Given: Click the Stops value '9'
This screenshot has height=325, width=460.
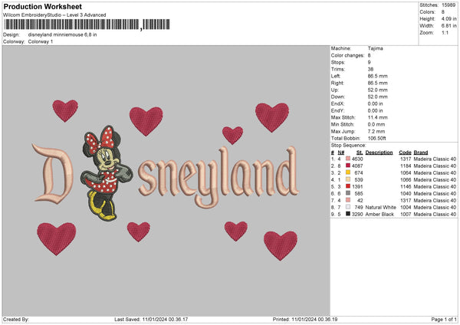Looking at the screenshot, I should [369, 62].
